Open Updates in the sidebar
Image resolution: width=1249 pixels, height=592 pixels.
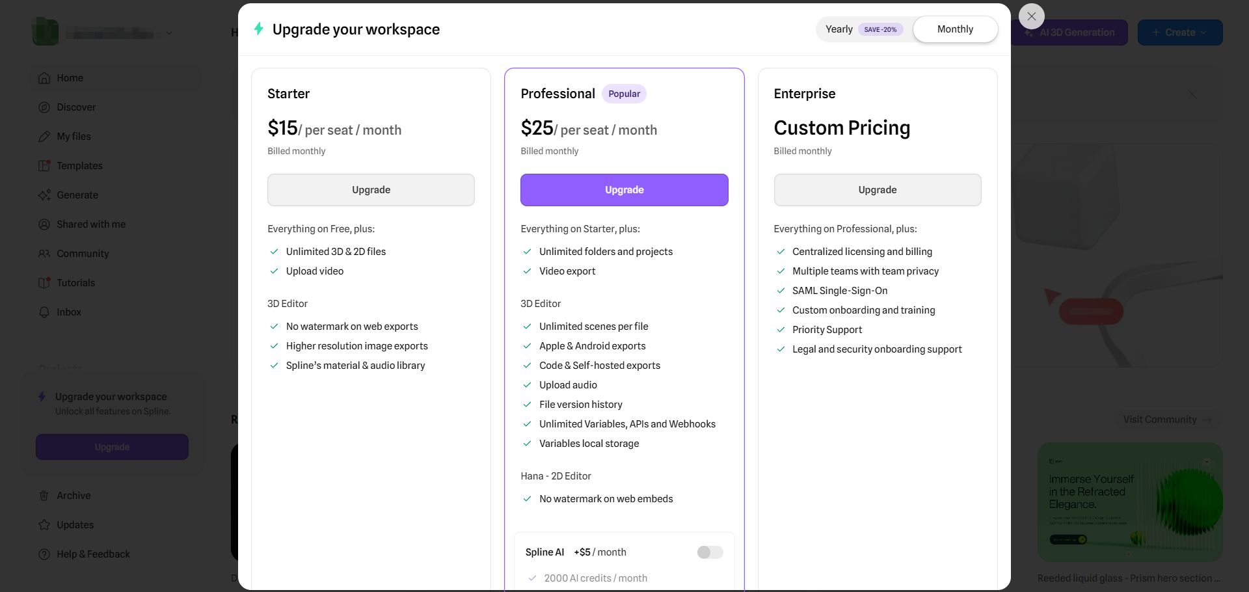[x=116, y=525]
